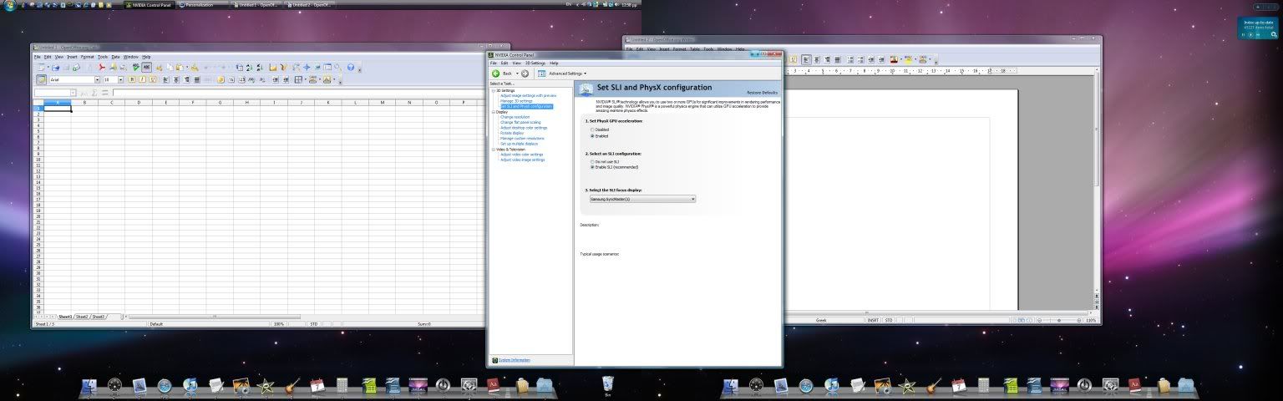Toggle AutoSpellcheck ABC icon in Calc
Screen dimensions: 1283x401
(146, 68)
